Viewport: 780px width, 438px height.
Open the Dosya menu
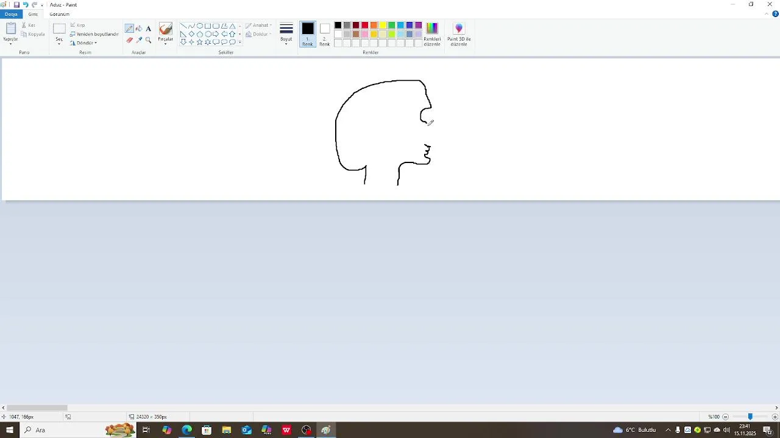(11, 14)
